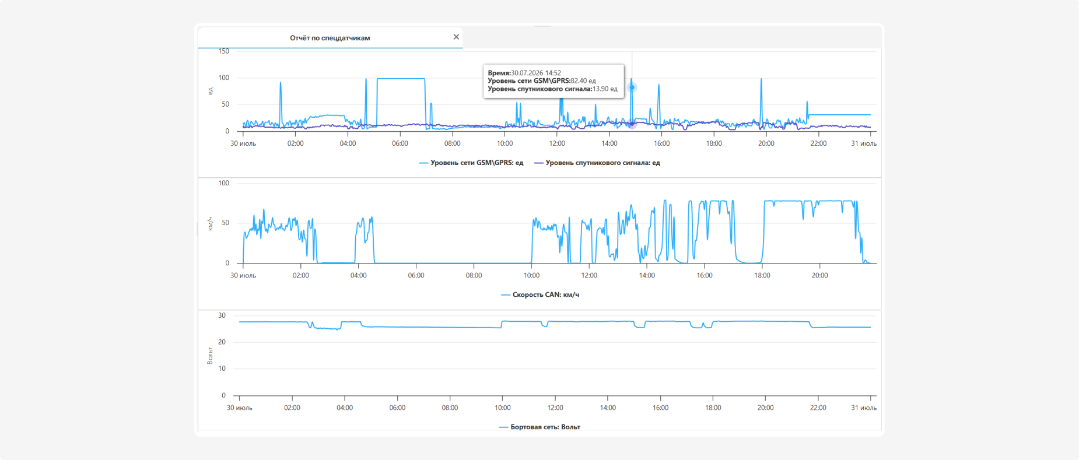
Task: Click the purple satellite signal legend line marker
Action: (539, 163)
